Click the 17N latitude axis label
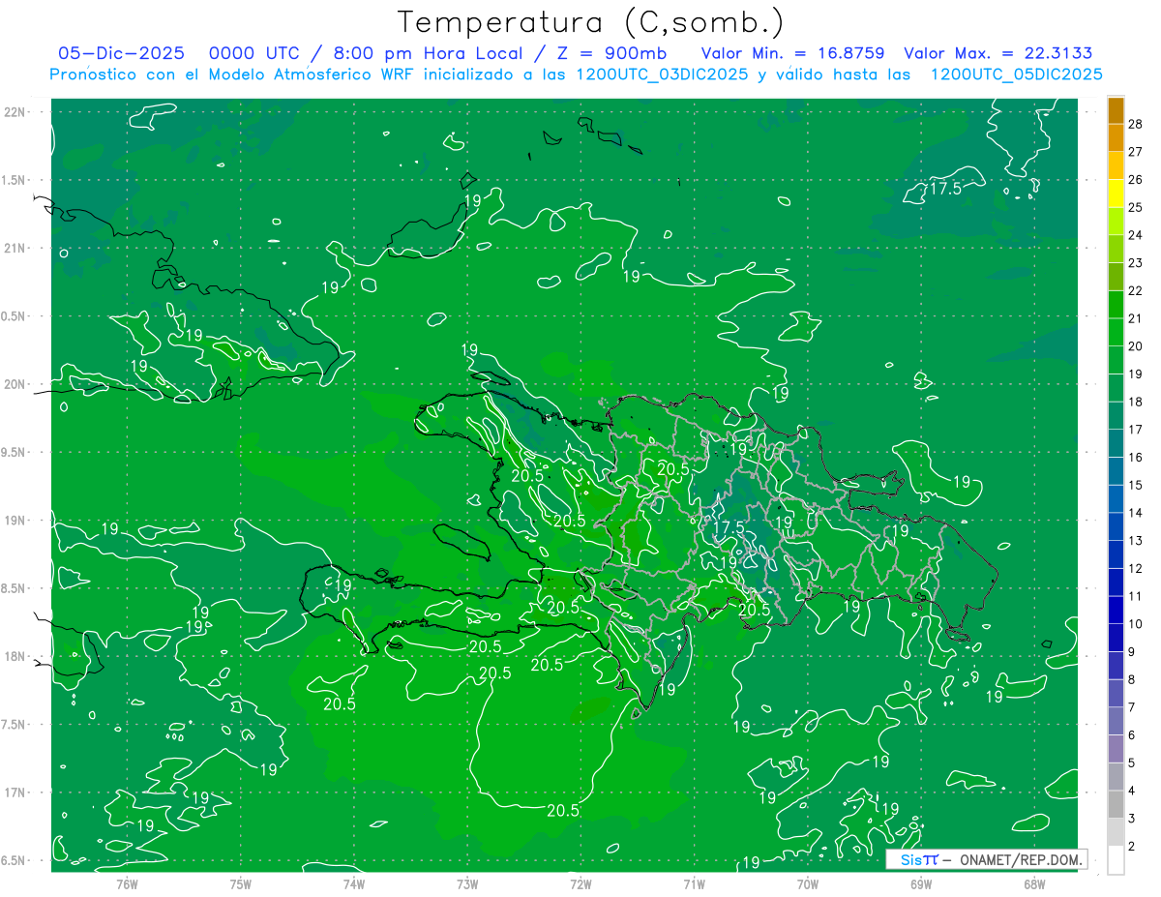The image size is (1161, 897). (x=15, y=792)
